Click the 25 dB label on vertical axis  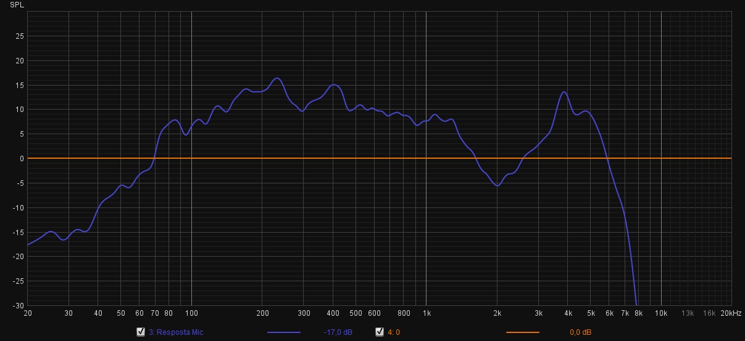tap(20, 36)
